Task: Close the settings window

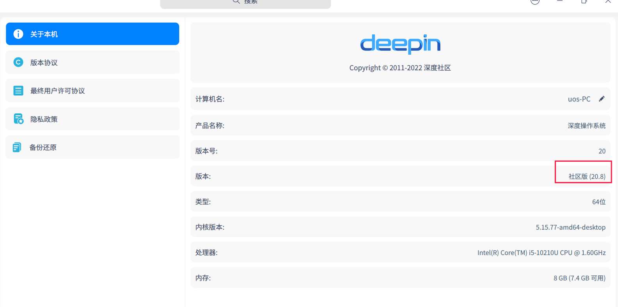Action: pyautogui.click(x=608, y=1)
